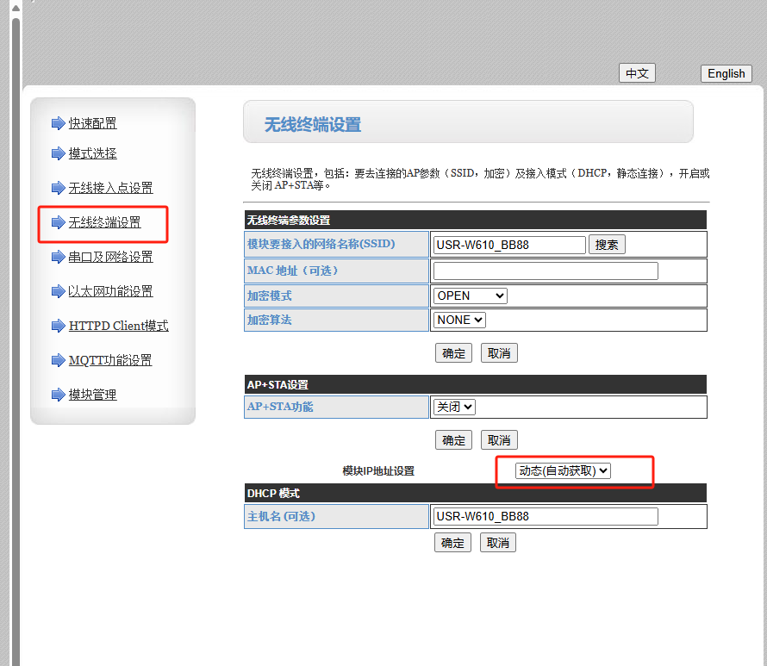Click the AP+STA设置 section header
Viewport: 767px width, 666px height.
tap(475, 384)
